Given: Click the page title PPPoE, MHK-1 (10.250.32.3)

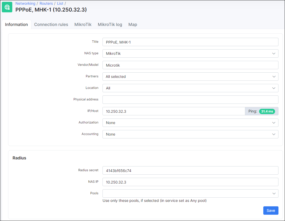Looking at the screenshot, I should [x=51, y=10].
